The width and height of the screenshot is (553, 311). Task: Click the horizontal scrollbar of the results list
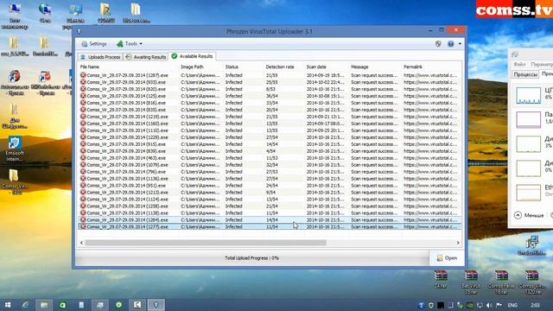coord(206,243)
